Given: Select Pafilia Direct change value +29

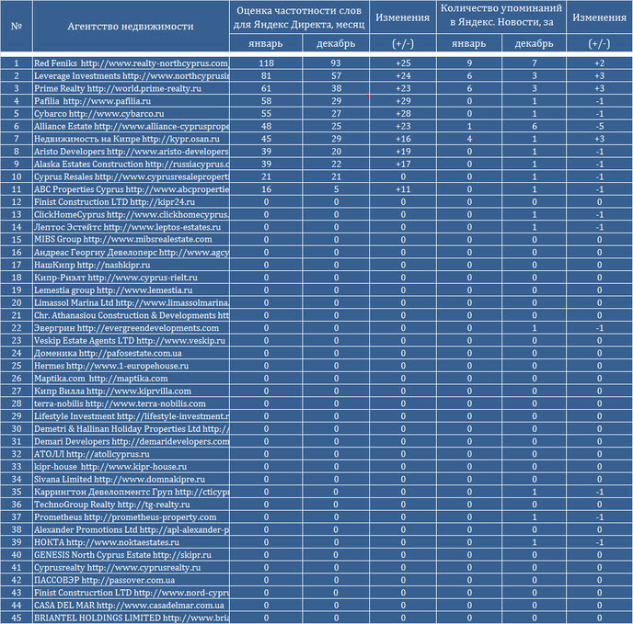Looking at the screenshot, I should pos(403,101).
